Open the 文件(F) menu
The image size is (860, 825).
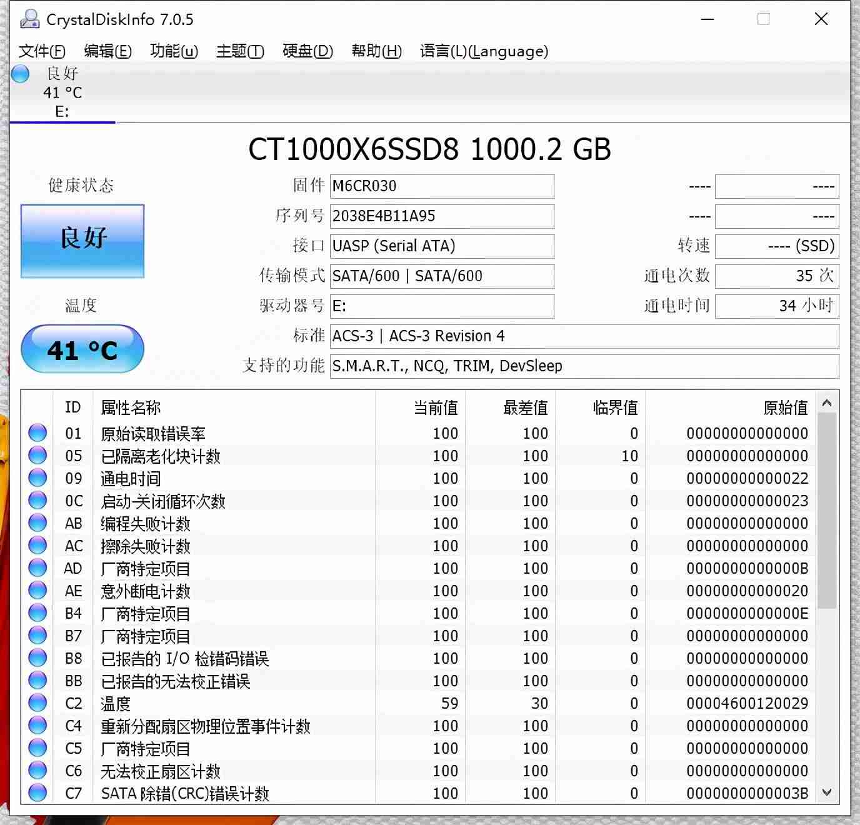click(42, 51)
